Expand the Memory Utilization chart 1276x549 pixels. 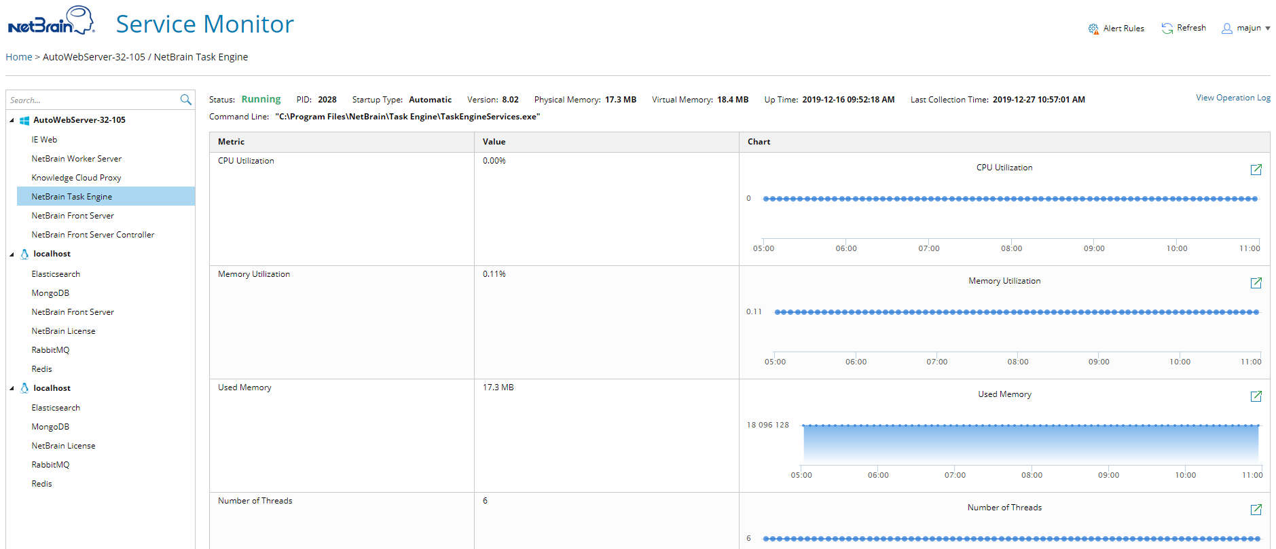(1256, 283)
